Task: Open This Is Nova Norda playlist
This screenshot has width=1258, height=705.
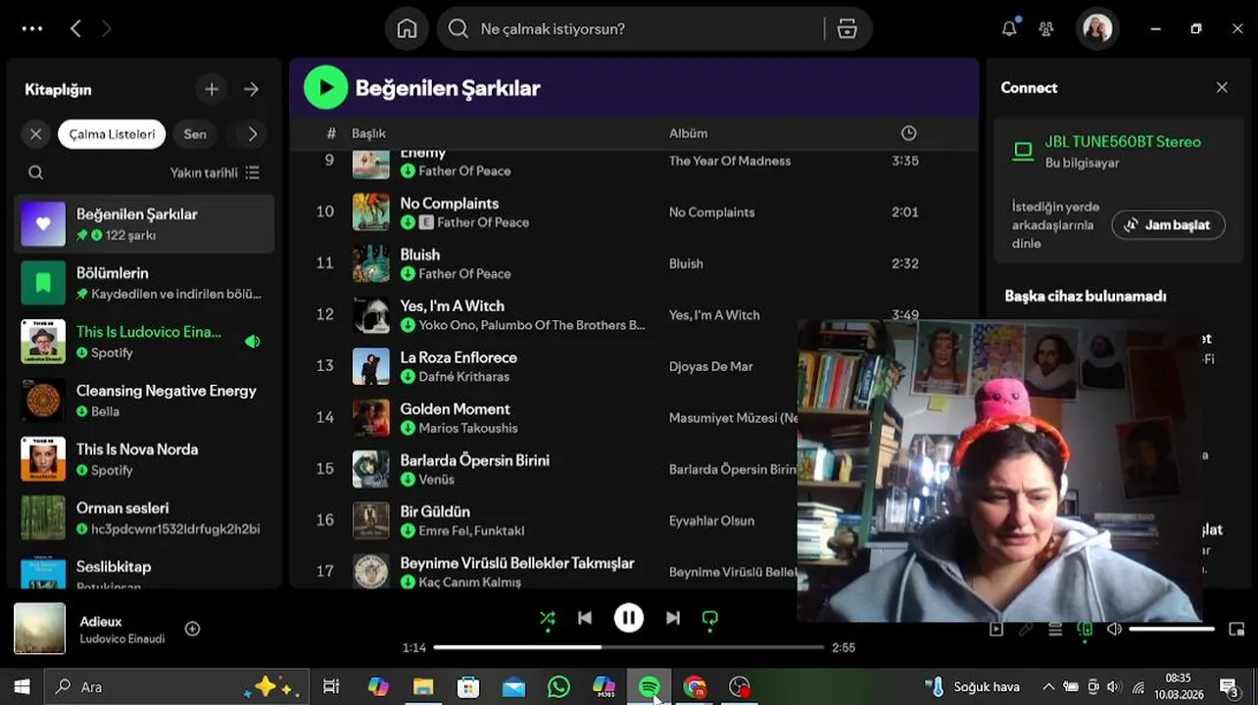Action: pyautogui.click(x=144, y=458)
